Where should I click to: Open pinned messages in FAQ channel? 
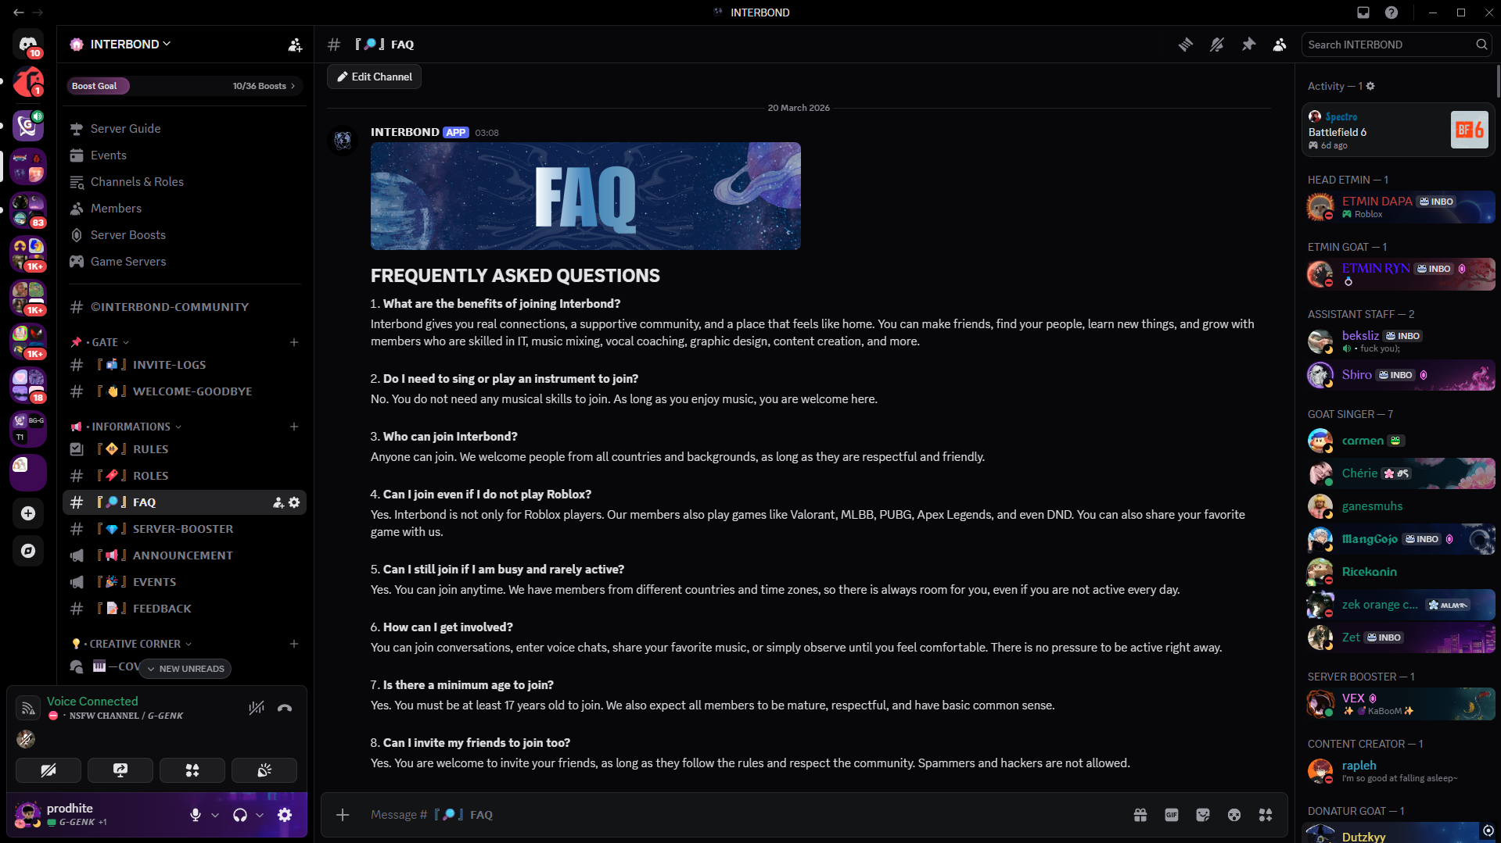[1248, 45]
